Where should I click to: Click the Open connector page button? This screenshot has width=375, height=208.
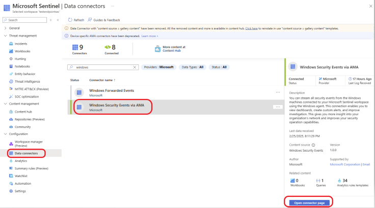pyautogui.click(x=309, y=203)
